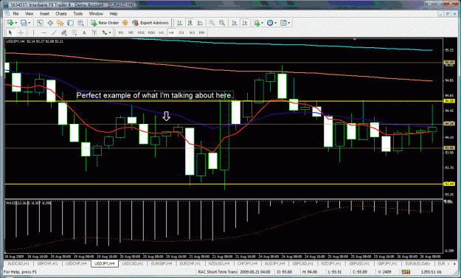Select the Text tool
This screenshot has width=461, height=278.
(x=84, y=32)
